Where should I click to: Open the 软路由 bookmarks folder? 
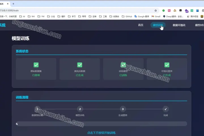114,16
